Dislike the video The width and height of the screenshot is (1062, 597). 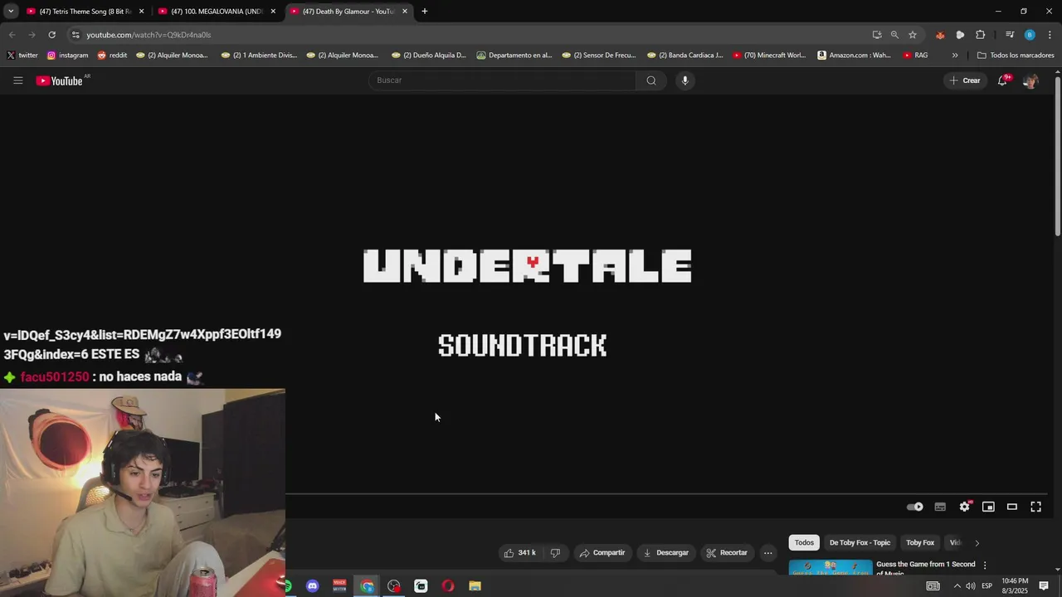pyautogui.click(x=555, y=553)
